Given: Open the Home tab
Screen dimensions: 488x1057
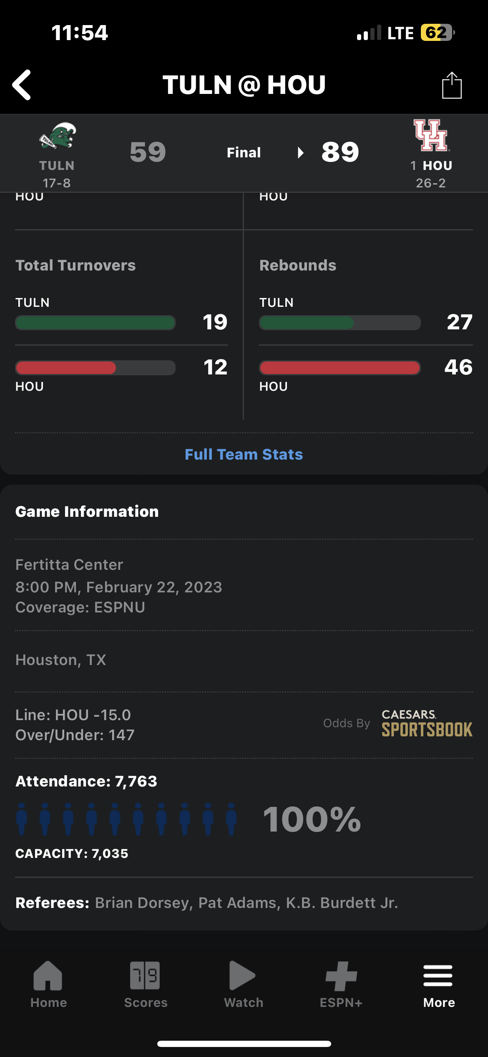Looking at the screenshot, I should pos(48,984).
